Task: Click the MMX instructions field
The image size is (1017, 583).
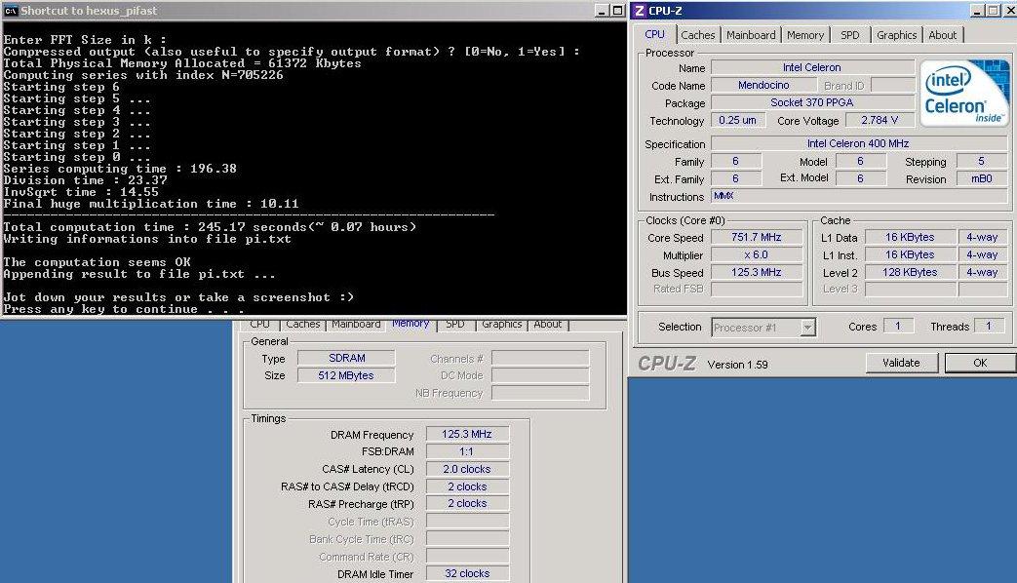Action: [x=859, y=196]
